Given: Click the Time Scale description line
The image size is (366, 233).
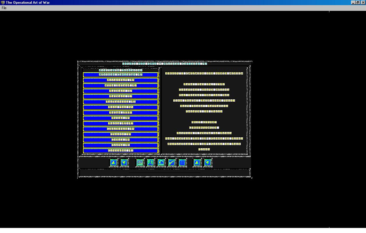Looking at the screenshot, I should coord(204,101).
